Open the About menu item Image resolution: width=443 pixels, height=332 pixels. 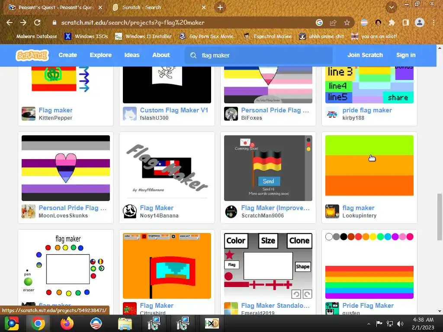click(x=161, y=55)
